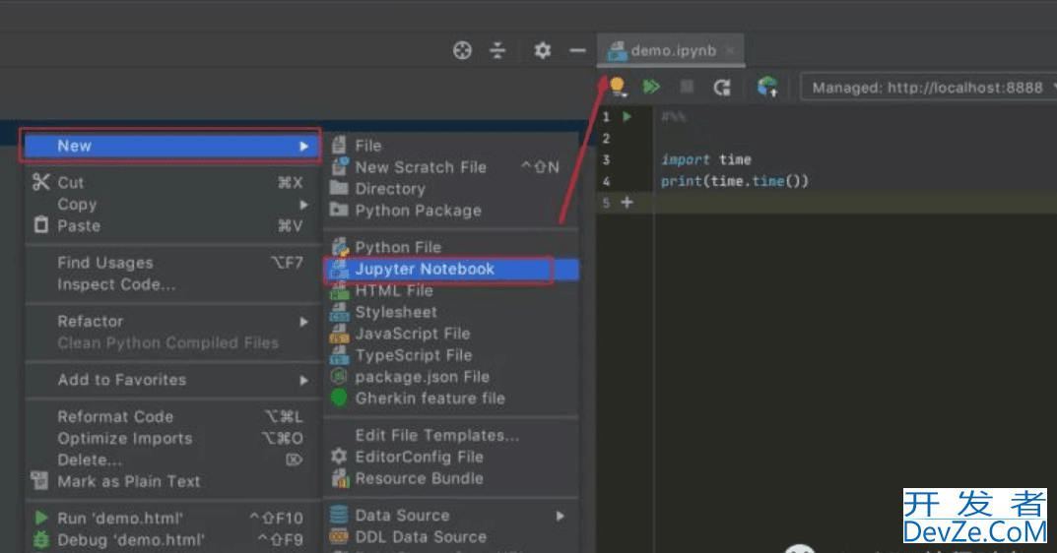This screenshot has height=553, width=1057.
Task: Expand the Copy submenu
Action: [x=170, y=204]
